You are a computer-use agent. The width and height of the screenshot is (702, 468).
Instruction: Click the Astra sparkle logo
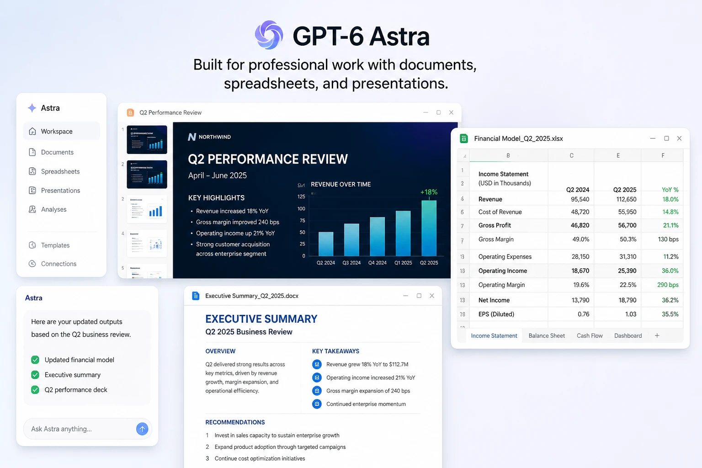click(32, 108)
